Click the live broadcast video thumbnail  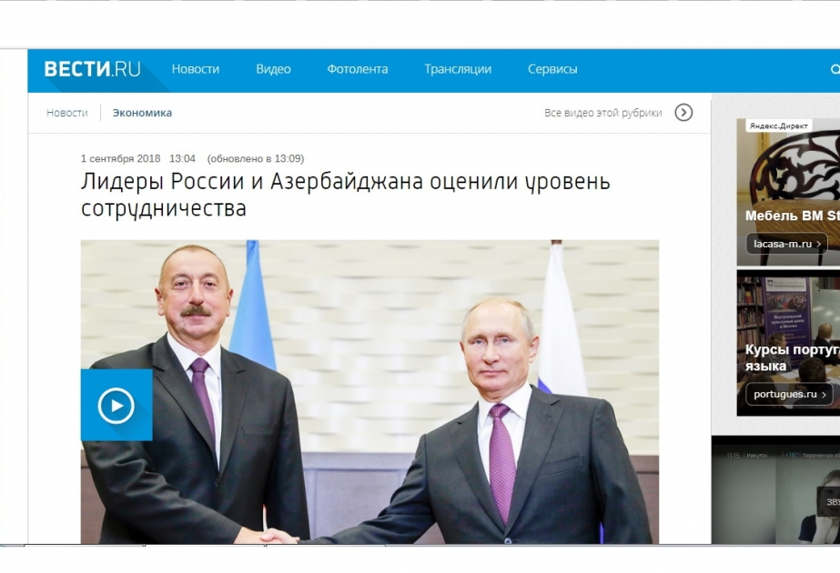pos(775,490)
